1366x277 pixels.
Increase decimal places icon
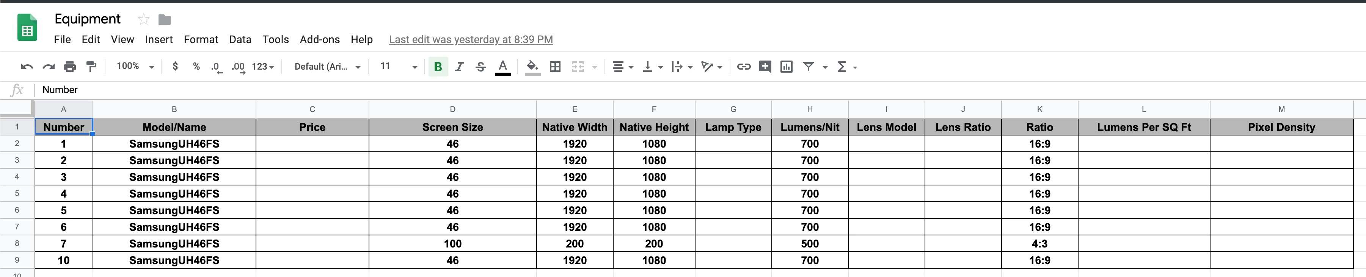coord(238,67)
